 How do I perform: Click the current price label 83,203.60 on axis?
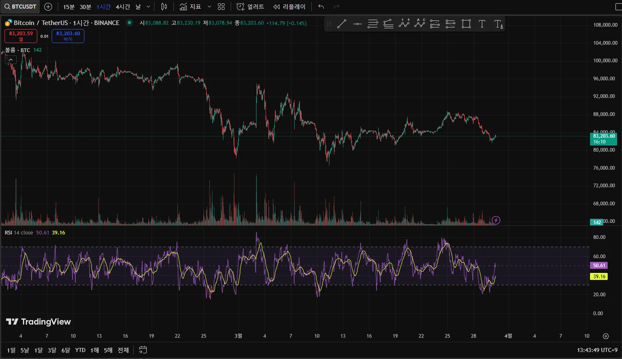click(603, 139)
